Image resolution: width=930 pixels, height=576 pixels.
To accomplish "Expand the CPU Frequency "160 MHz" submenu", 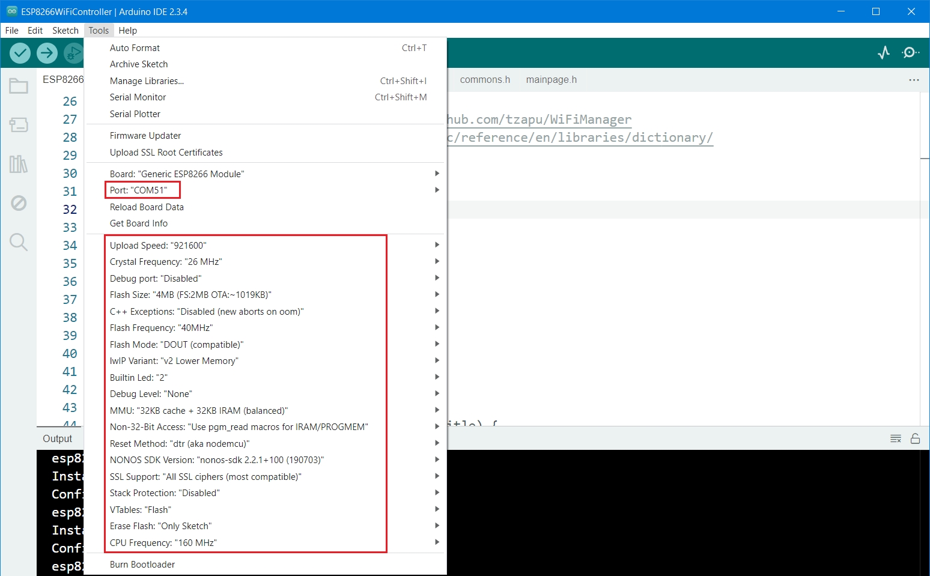I will (163, 543).
